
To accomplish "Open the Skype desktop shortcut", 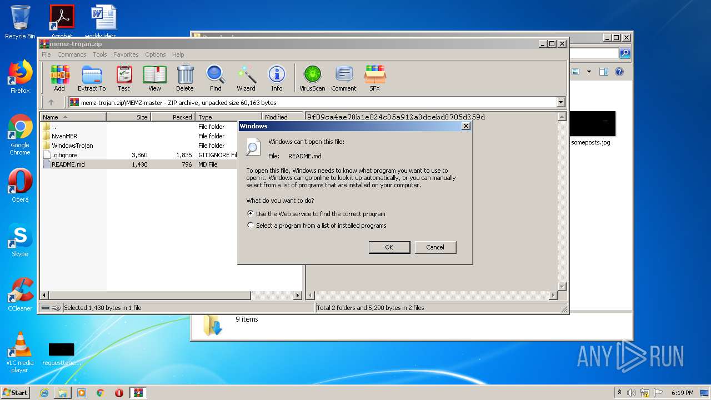I will point(20,240).
